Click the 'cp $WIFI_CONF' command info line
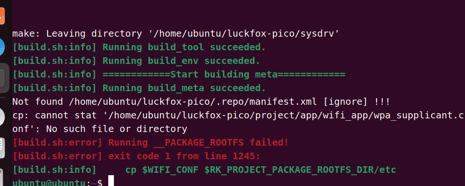 204,170
